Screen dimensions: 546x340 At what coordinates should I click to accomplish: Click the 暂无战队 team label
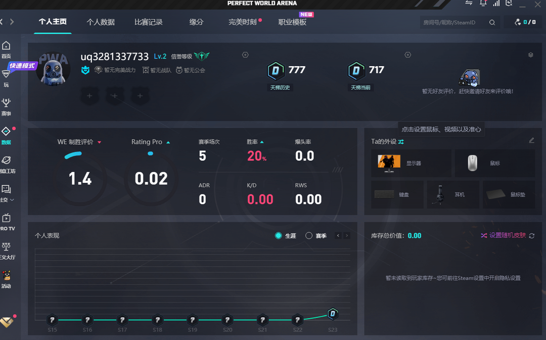pyautogui.click(x=161, y=70)
